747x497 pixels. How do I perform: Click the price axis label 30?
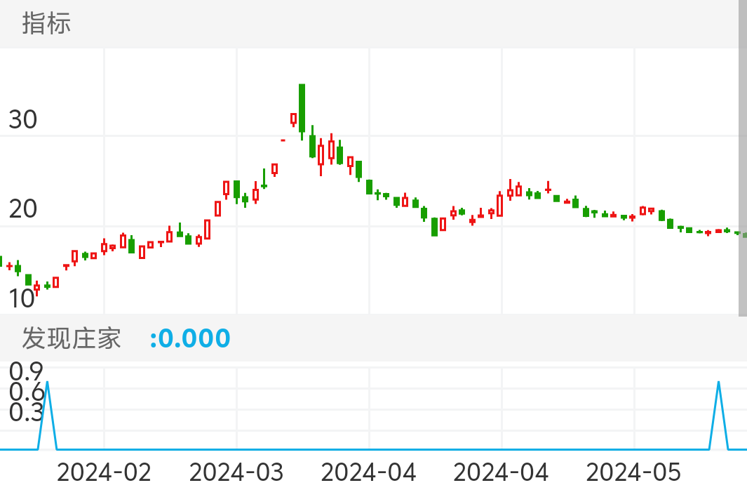pos(23,119)
